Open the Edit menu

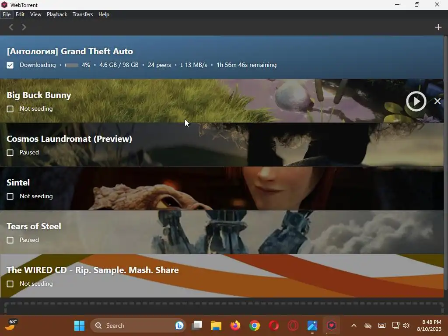click(x=20, y=14)
